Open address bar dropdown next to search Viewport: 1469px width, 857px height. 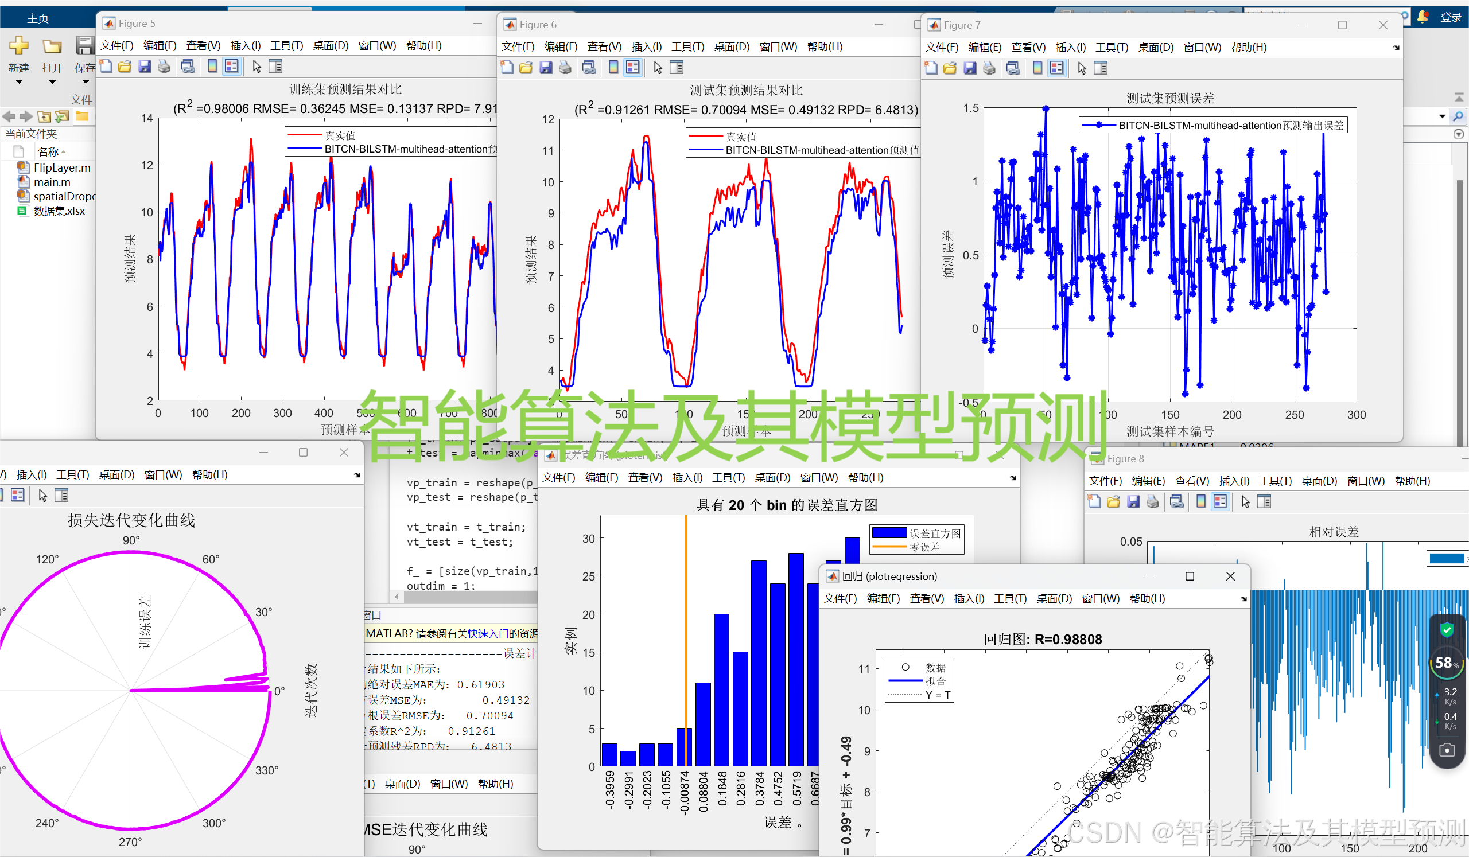[x=1442, y=116]
